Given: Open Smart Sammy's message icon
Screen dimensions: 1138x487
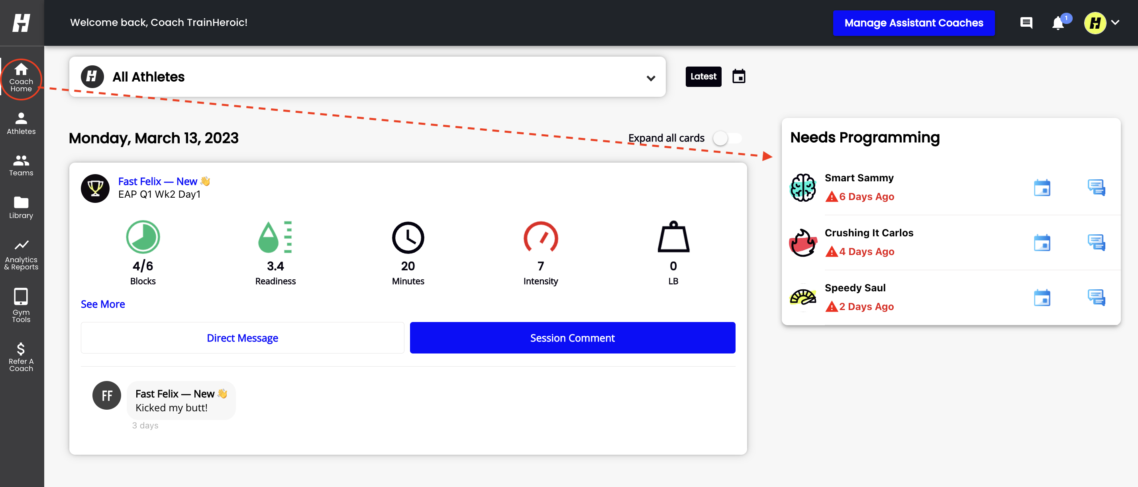Looking at the screenshot, I should [x=1096, y=187].
